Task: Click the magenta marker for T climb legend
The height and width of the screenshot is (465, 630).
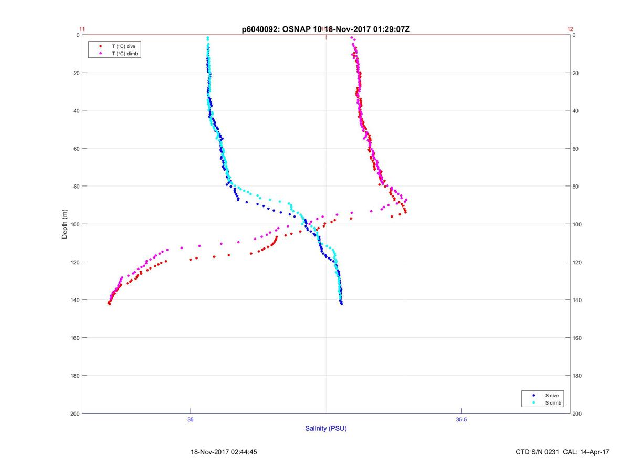Action: 100,54
